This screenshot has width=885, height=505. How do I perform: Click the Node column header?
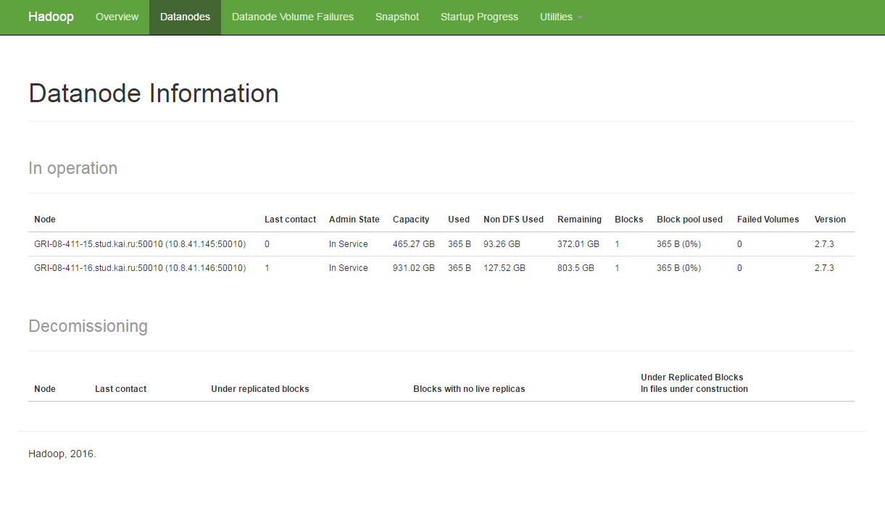pyautogui.click(x=45, y=220)
